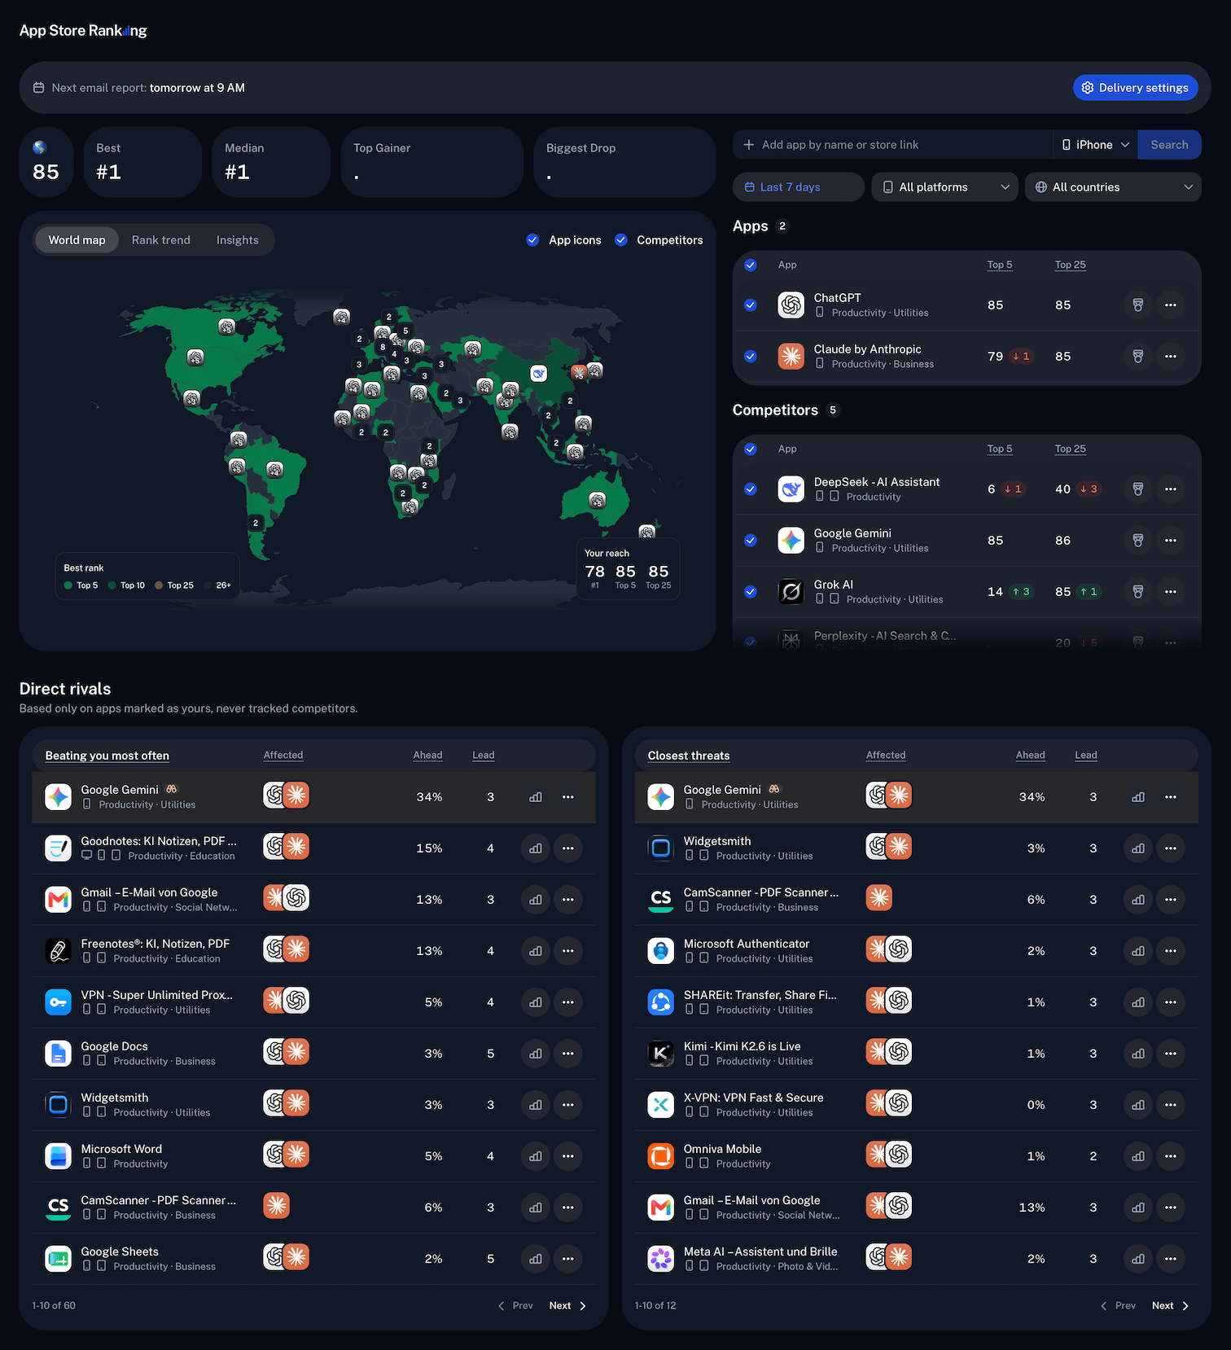The width and height of the screenshot is (1231, 1350).
Task: Open chart for Widgetsmith in Closest threats
Action: tap(1138, 848)
